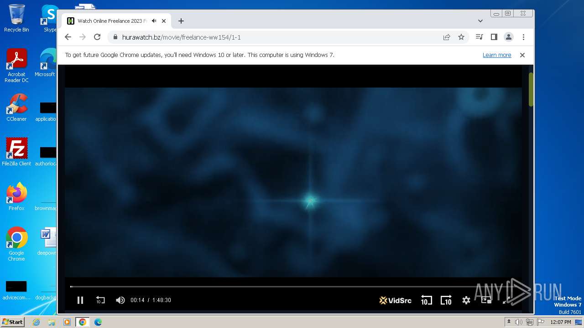Click the VidSrc logo in player
Viewport: 584px width, 328px height.
(396, 300)
